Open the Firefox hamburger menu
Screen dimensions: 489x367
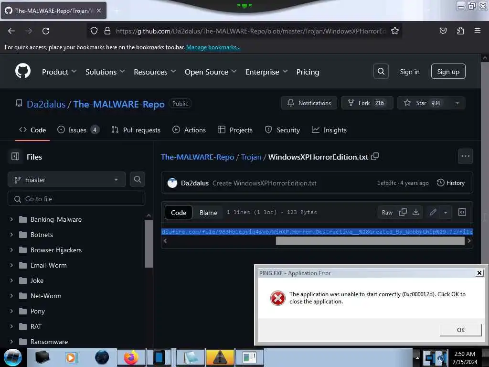[477, 31]
